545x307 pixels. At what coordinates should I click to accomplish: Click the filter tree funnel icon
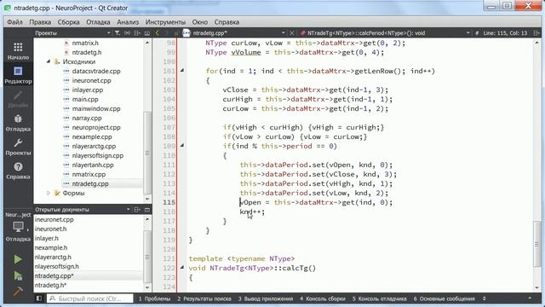pyautogui.click(x=118, y=33)
